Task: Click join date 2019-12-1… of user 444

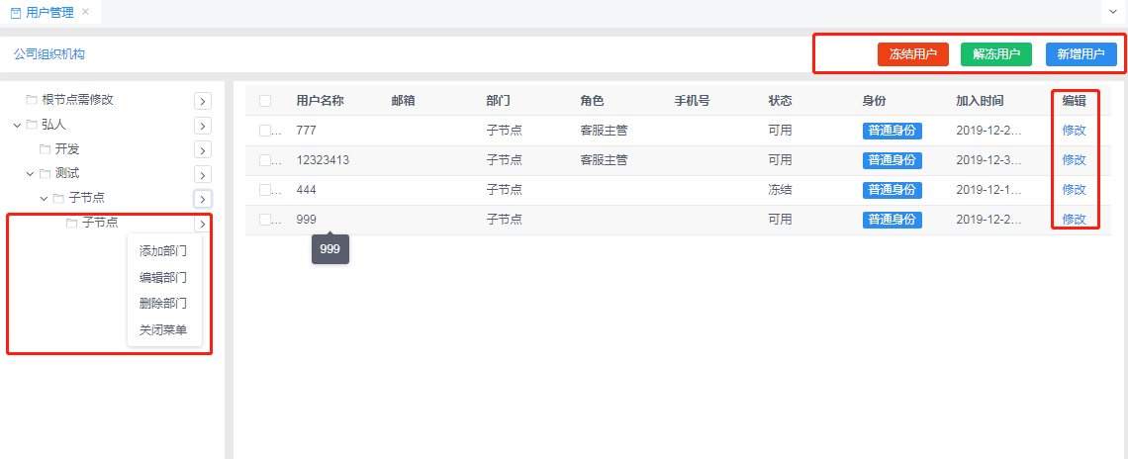Action: (x=988, y=190)
